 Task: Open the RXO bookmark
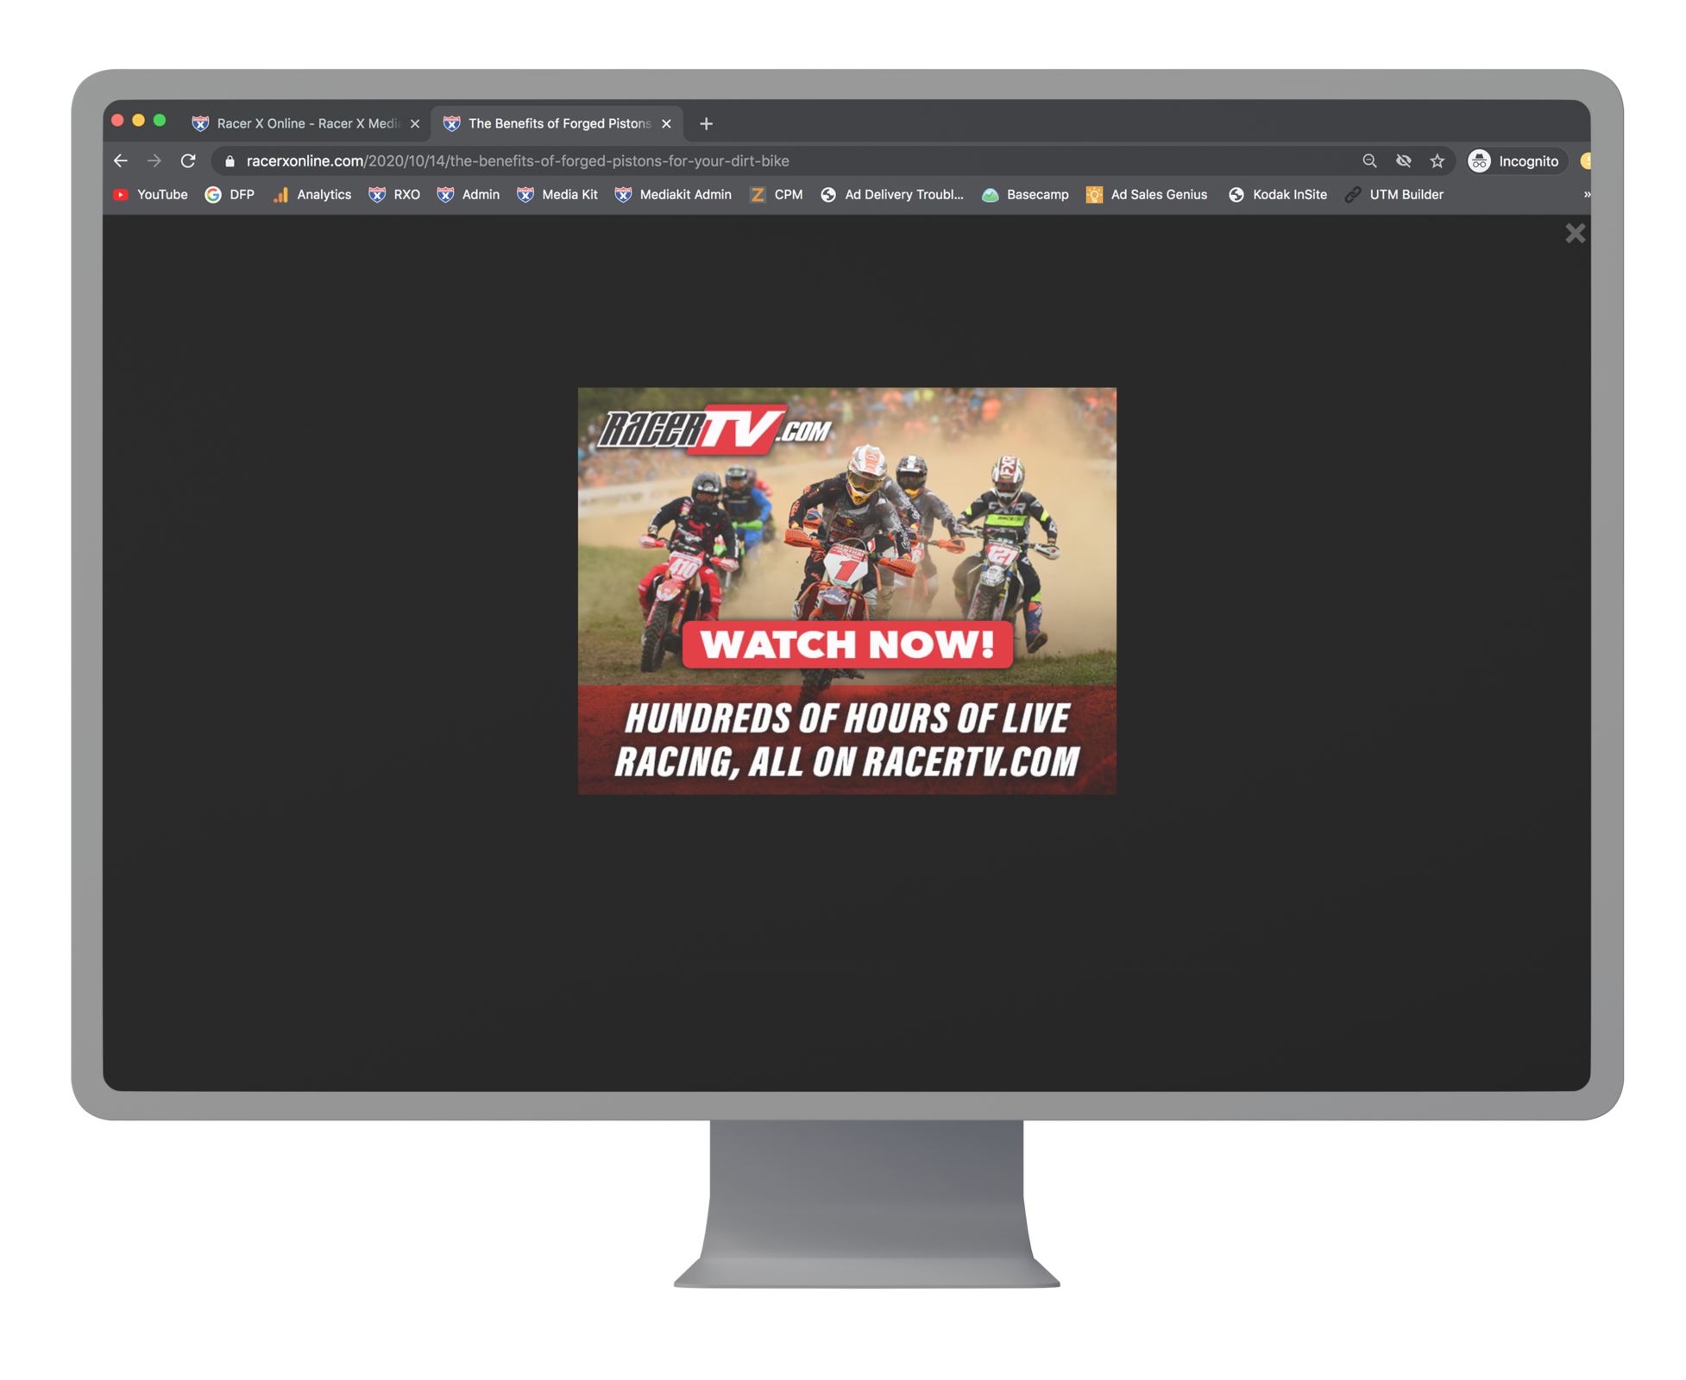pyautogui.click(x=394, y=195)
